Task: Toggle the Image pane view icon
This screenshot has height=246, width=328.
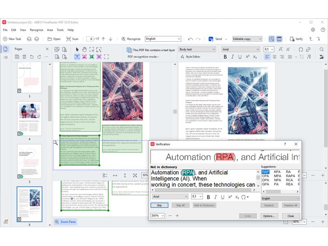Action: click(271, 39)
